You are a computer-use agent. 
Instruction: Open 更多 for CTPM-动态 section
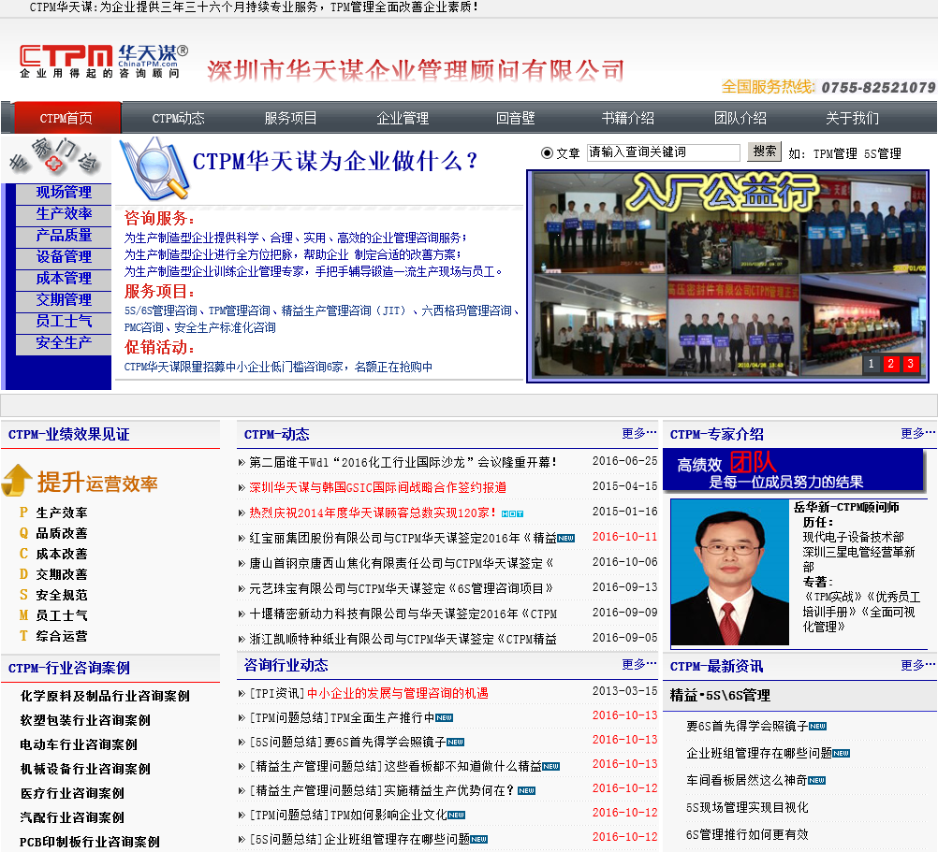pos(639,433)
